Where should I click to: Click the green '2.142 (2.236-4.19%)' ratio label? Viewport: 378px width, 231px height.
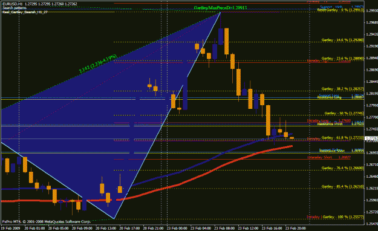click(x=98, y=63)
